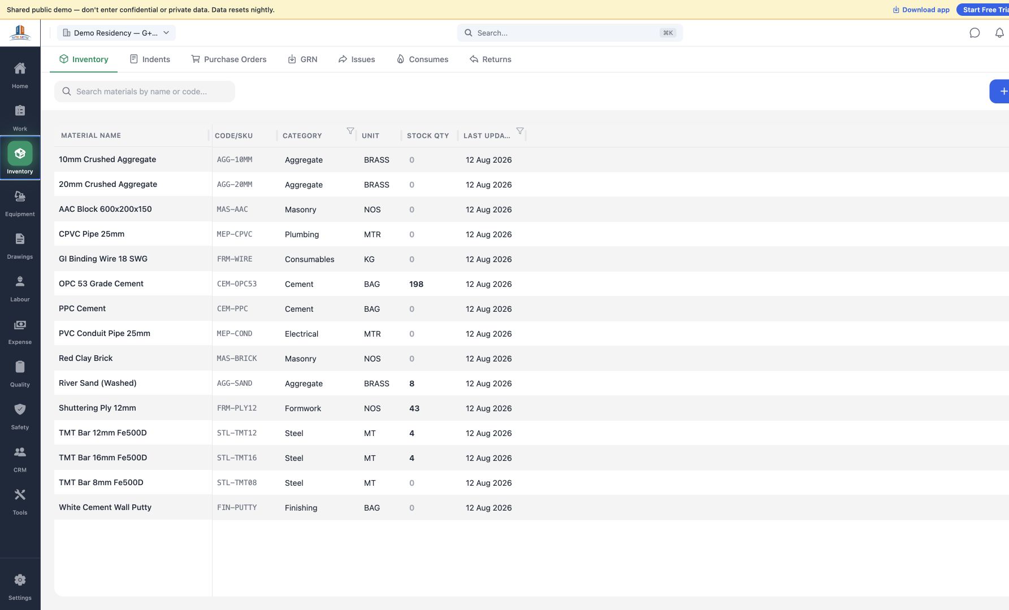Viewport: 1009px width, 610px height.
Task: Click the blue add material plus button
Action: [x=1000, y=91]
